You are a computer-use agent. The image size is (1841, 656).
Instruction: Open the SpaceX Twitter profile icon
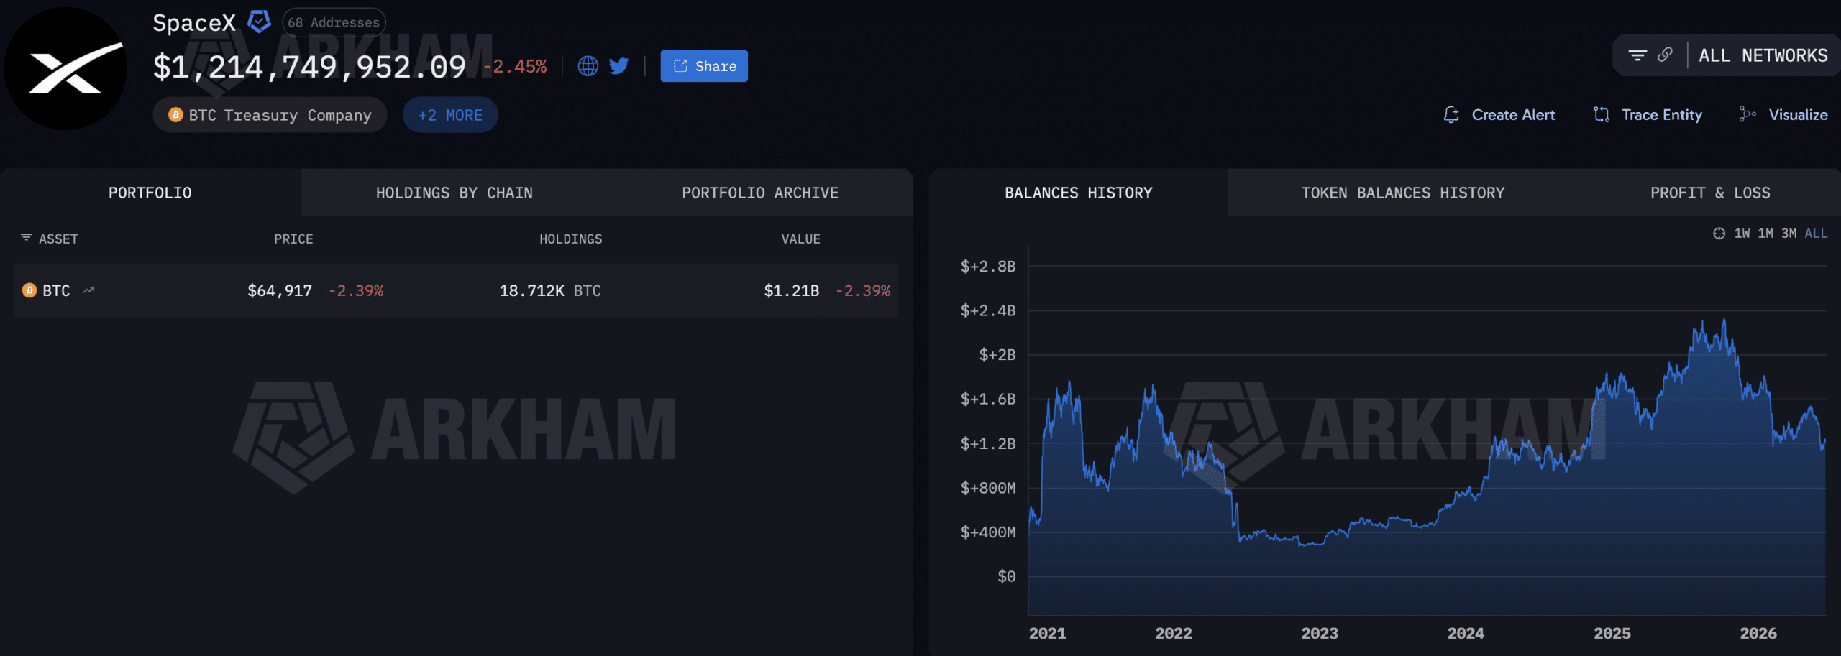[x=618, y=66]
